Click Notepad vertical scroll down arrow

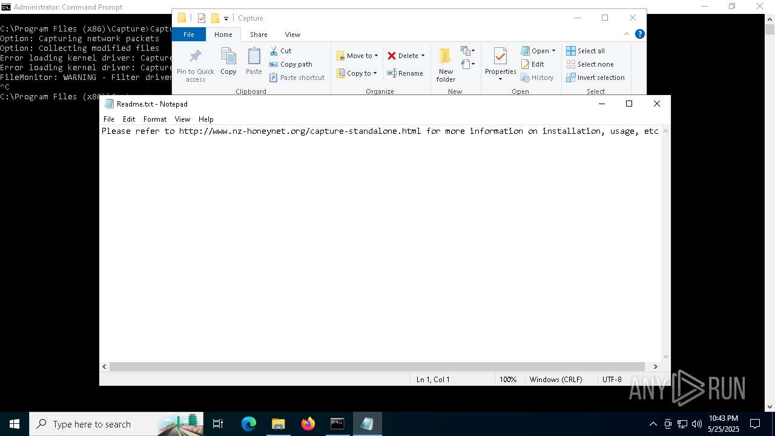(x=665, y=357)
